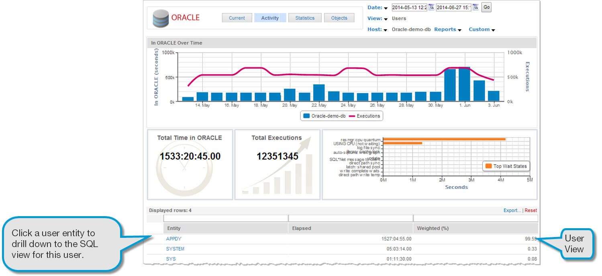Expand the View dropdown arrow
The height and width of the screenshot is (276, 602).
pyautogui.click(x=386, y=19)
